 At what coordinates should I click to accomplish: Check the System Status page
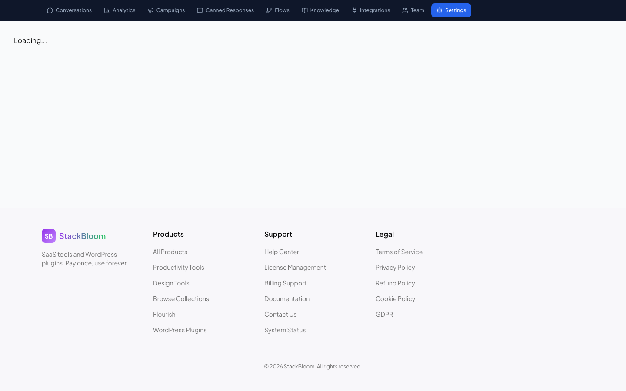pos(285,330)
